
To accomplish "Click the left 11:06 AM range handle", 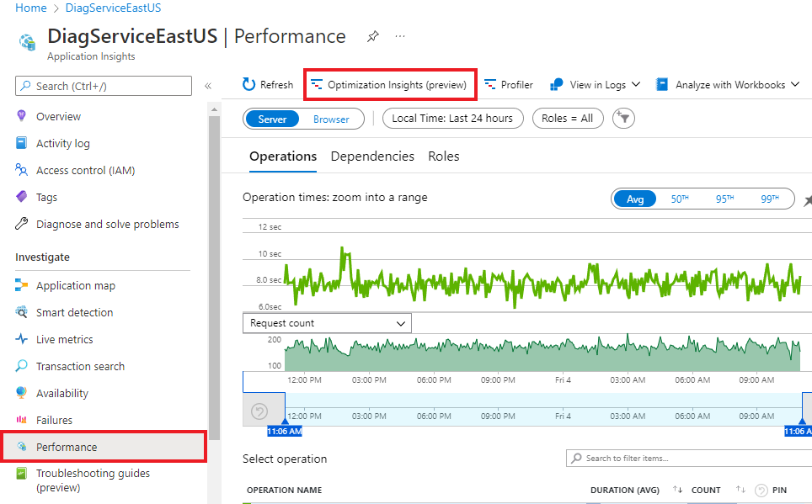I will tap(285, 431).
